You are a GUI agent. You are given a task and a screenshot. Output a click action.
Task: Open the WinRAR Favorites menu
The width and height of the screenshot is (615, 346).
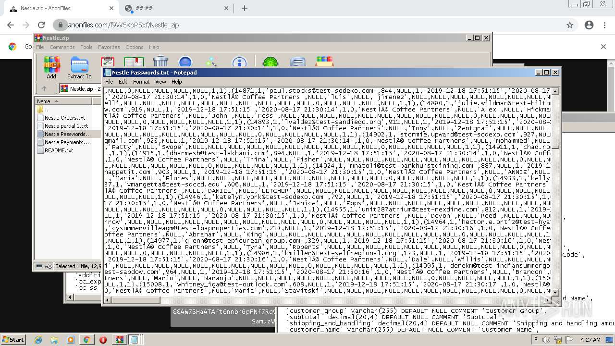tap(109, 47)
